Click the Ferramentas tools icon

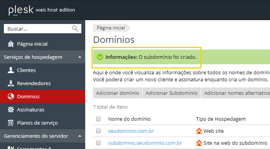click(x=11, y=147)
